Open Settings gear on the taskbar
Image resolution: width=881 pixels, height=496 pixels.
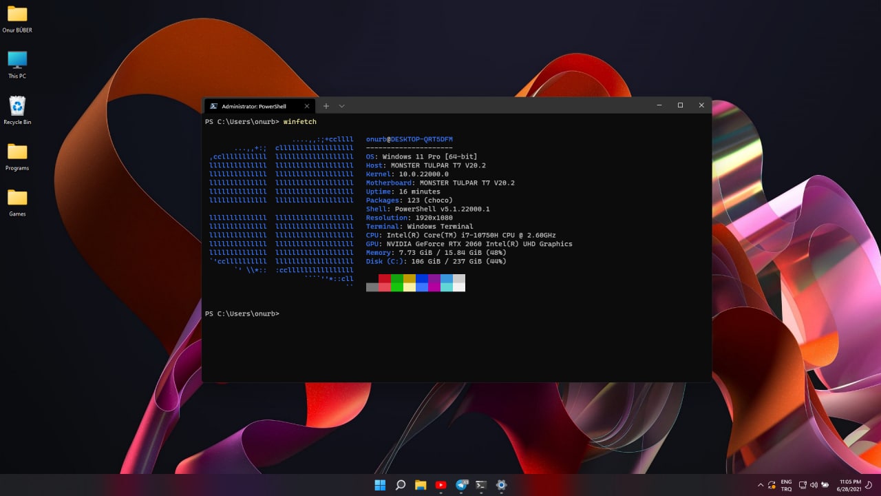click(501, 485)
